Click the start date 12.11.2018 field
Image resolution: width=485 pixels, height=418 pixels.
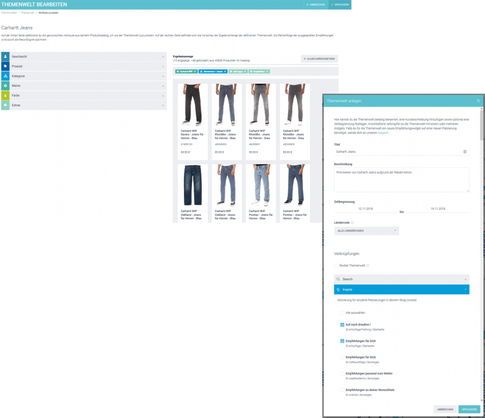366,209
